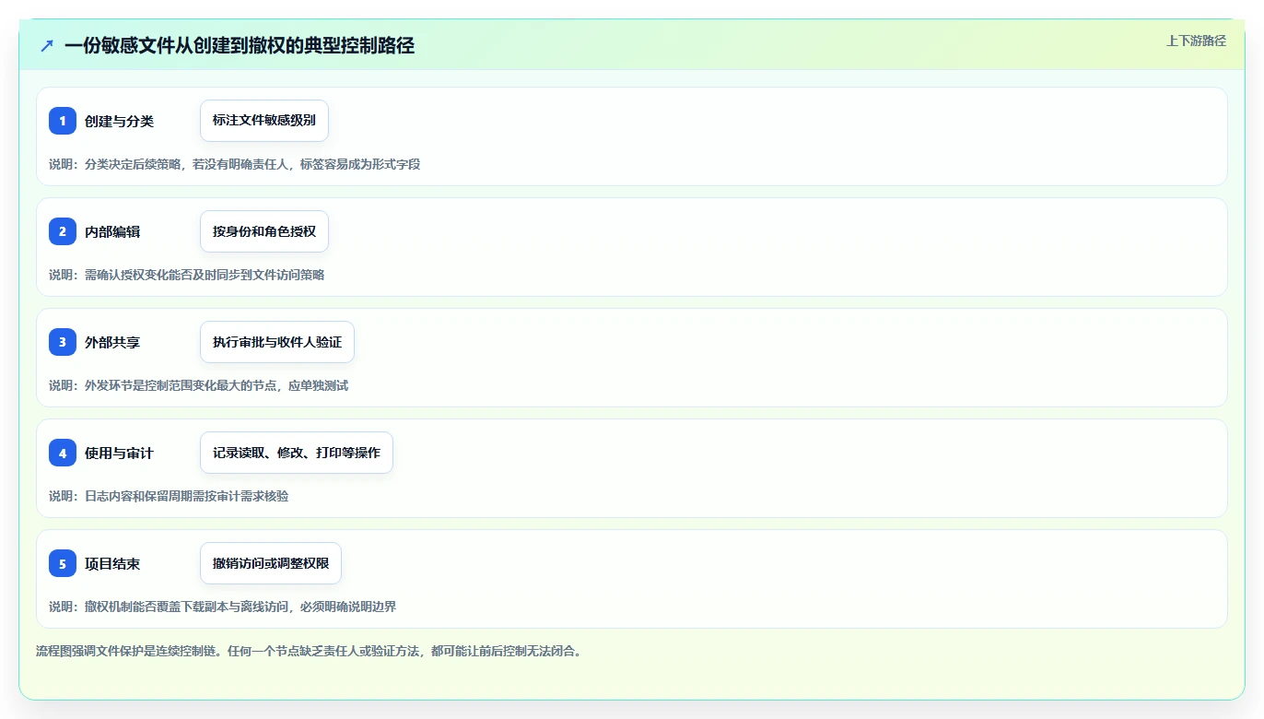Click the 撤销访问或调整权限 chip
Screen dimensions: 1264x719
click(271, 563)
